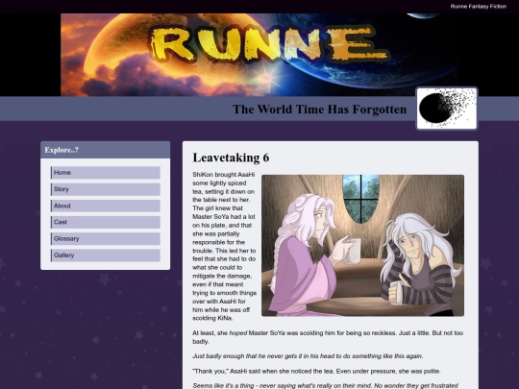Click the Leavetaking 6 heading
The width and height of the screenshot is (519, 389).
(x=231, y=158)
